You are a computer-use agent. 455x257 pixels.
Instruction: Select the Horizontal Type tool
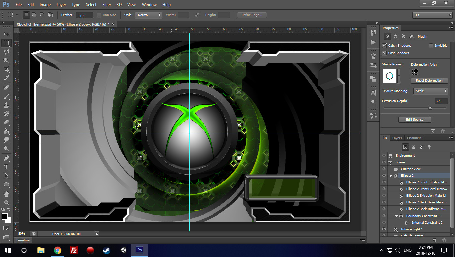click(6, 167)
